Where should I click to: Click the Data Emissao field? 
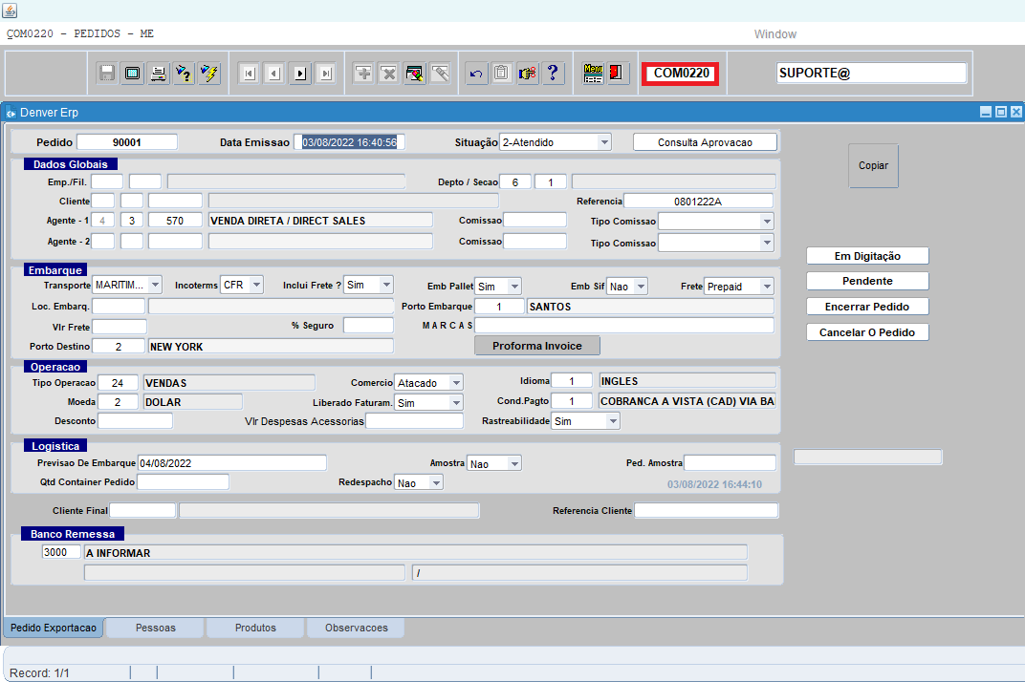click(349, 142)
